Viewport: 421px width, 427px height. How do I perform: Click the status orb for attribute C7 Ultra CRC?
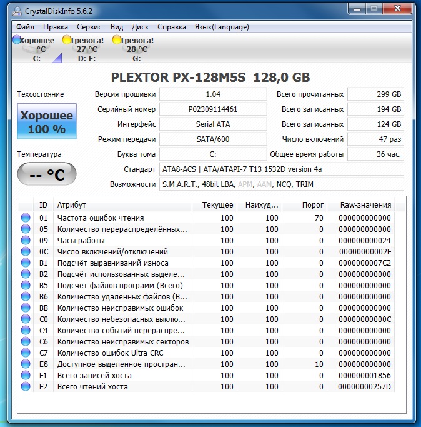pyautogui.click(x=26, y=353)
